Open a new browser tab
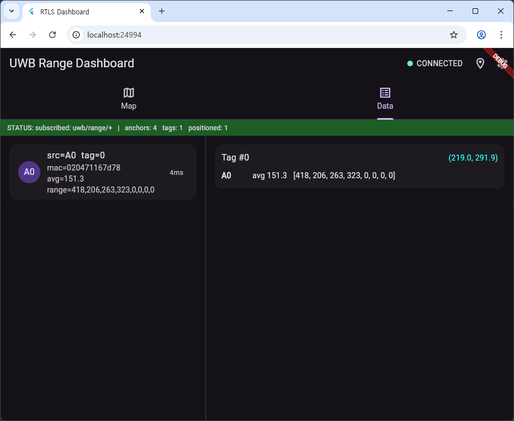The image size is (514, 421). tap(162, 11)
